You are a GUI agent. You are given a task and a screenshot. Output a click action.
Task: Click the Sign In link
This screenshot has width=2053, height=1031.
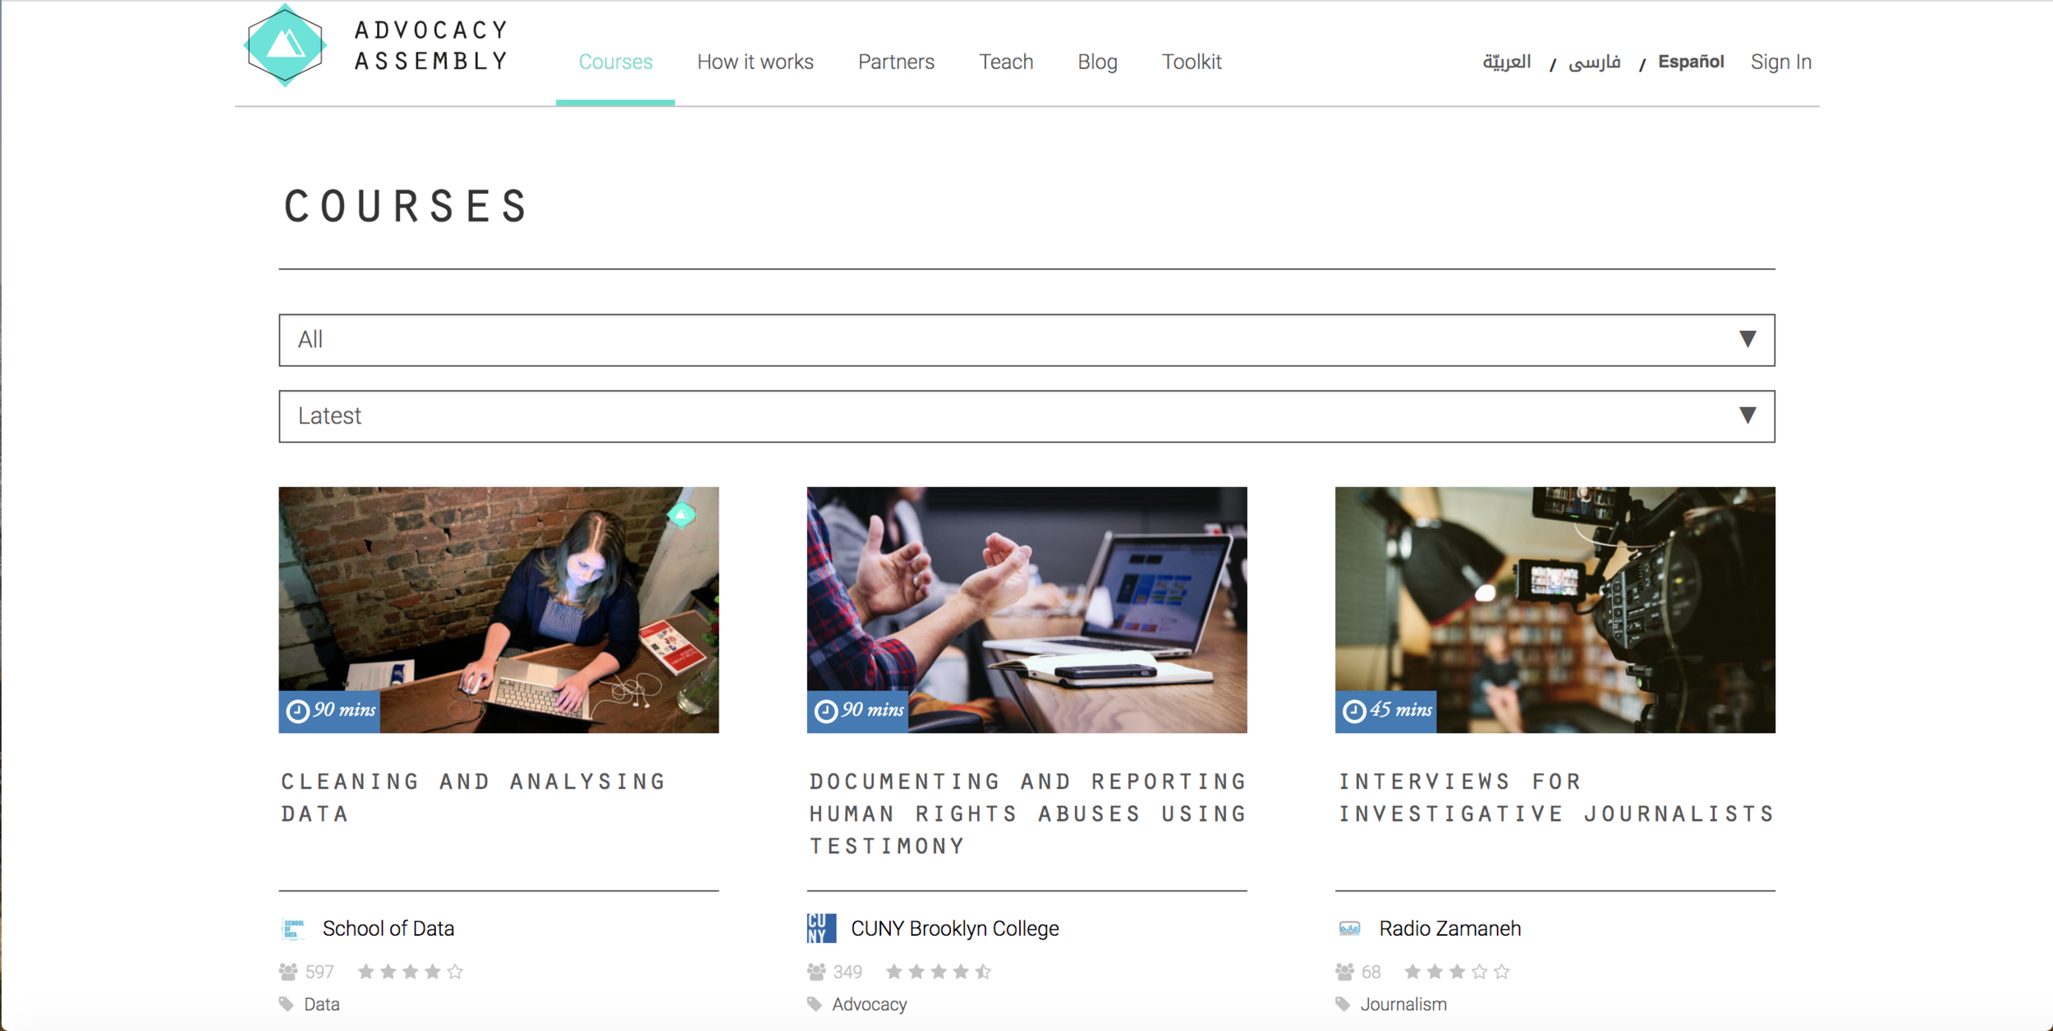[1780, 62]
